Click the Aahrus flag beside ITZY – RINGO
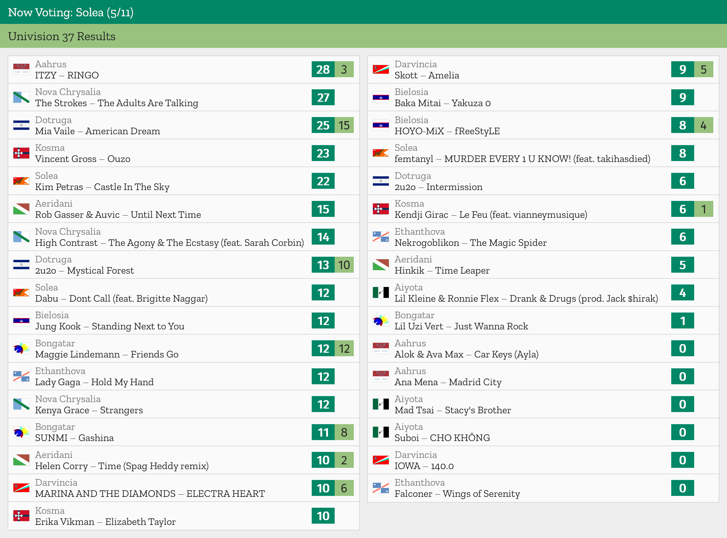 [x=21, y=70]
